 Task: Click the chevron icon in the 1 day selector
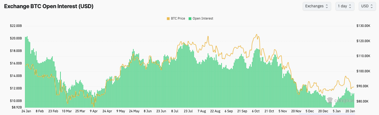350,6
